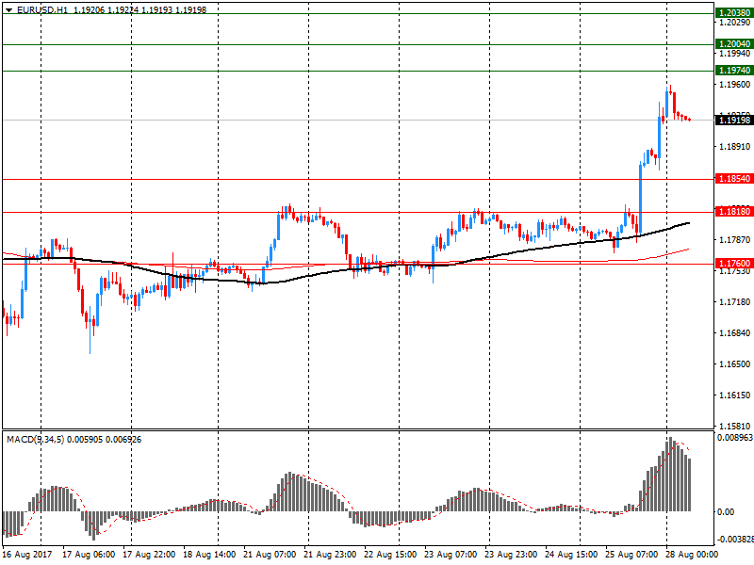Image resolution: width=754 pixels, height=565 pixels.
Task: Select the 1.17600 red level price label
Action: pyautogui.click(x=734, y=264)
